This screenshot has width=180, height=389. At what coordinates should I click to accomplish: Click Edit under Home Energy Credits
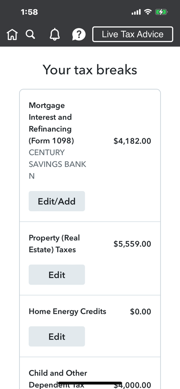pyautogui.click(x=57, y=336)
